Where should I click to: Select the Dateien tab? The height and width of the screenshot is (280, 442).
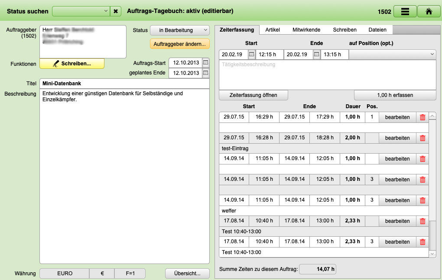tap(377, 30)
